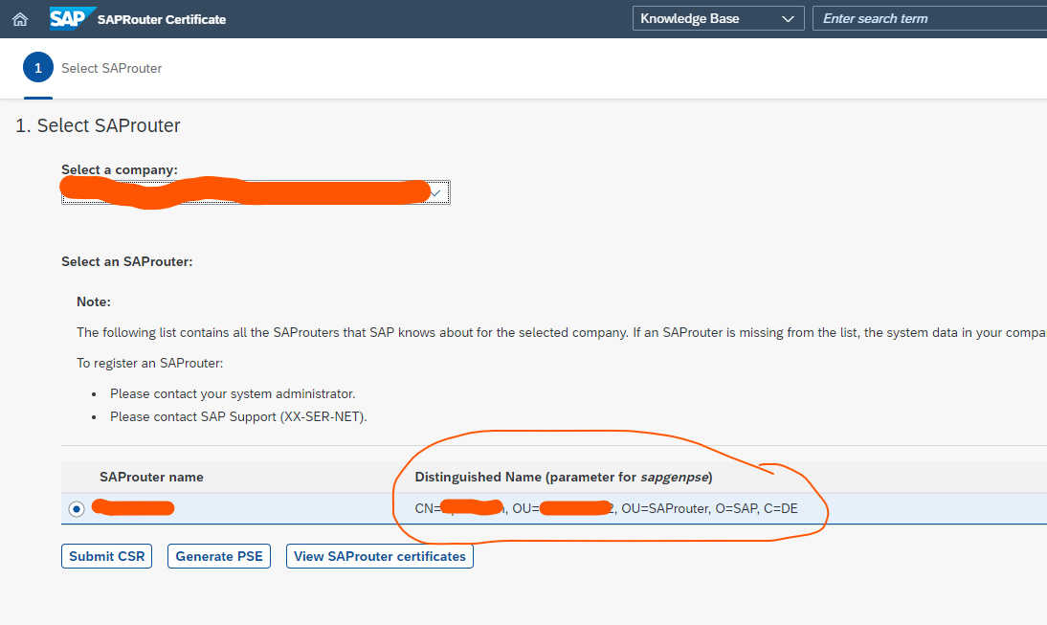Click the To register an SAProuter text

(150, 364)
